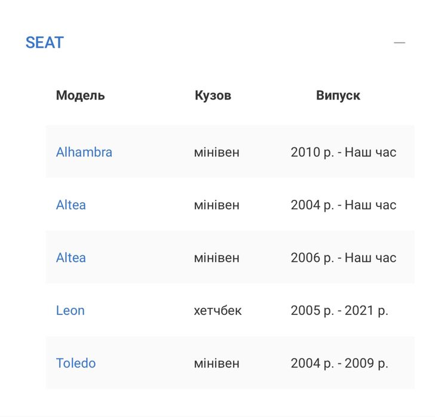Open the Toledo model link
Viewport: 435px width, 417px height.
pyautogui.click(x=75, y=363)
